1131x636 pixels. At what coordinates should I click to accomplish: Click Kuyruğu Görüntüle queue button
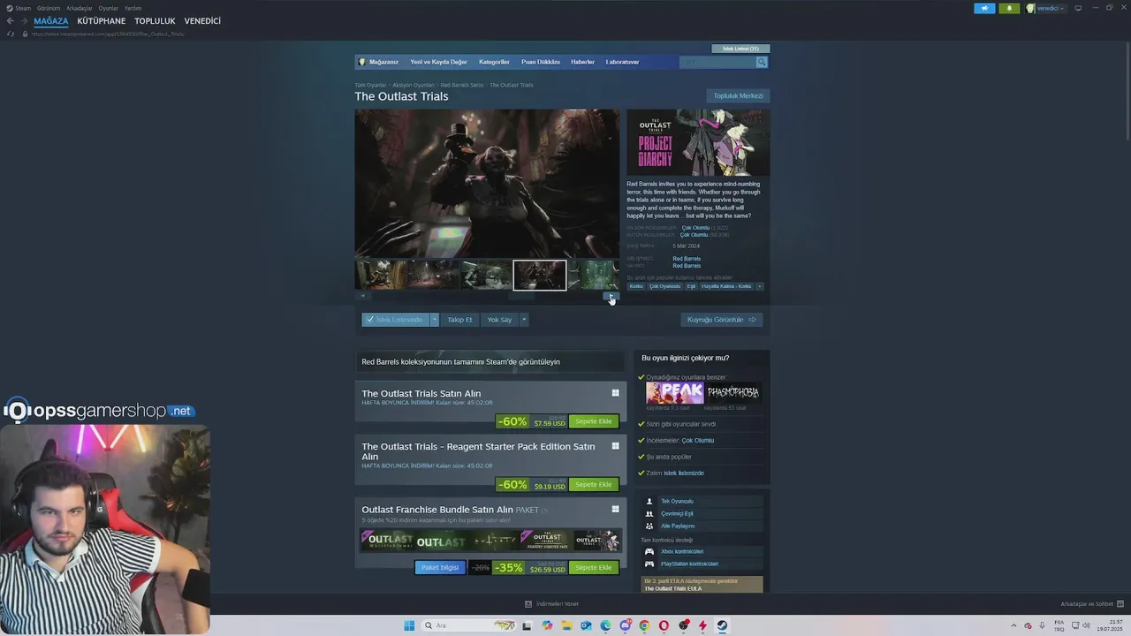pos(722,320)
